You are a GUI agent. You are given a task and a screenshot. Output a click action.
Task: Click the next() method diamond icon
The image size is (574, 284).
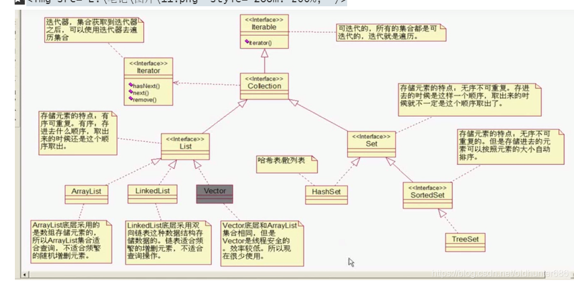coord(130,91)
